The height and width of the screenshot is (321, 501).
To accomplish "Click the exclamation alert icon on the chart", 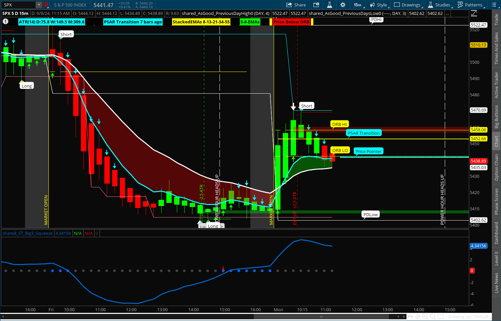I will [x=5, y=21].
